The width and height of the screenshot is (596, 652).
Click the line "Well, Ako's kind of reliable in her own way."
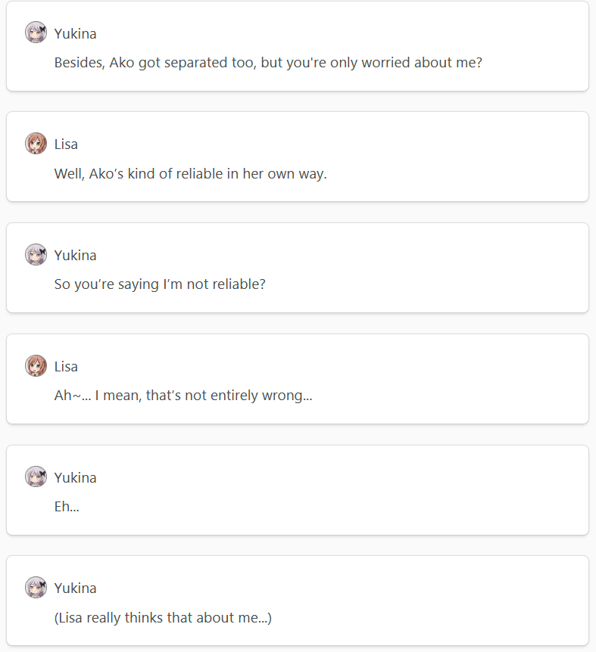(x=191, y=174)
